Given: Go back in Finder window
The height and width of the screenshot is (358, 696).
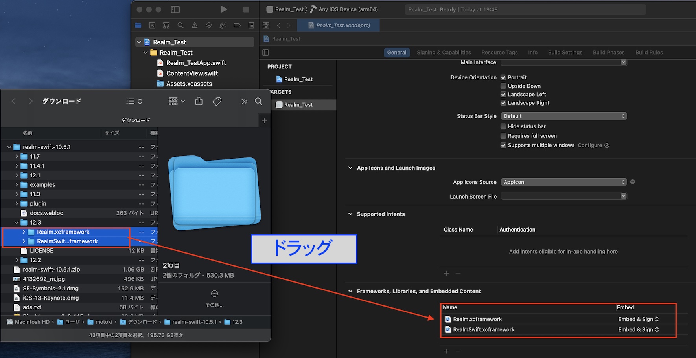Looking at the screenshot, I should pos(14,101).
